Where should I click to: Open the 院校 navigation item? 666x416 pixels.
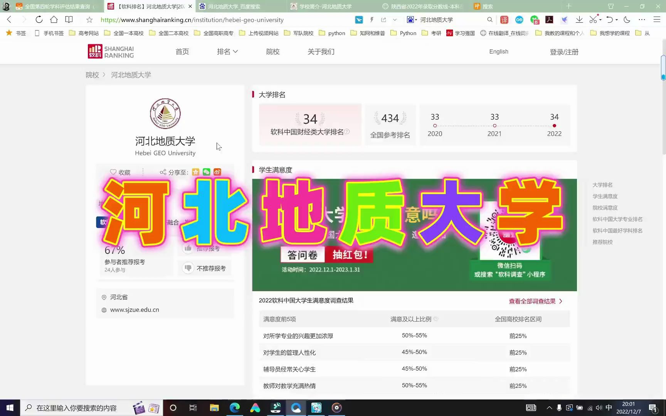coord(273,52)
